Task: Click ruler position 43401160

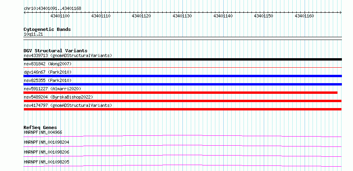Action: pyautogui.click(x=304, y=16)
